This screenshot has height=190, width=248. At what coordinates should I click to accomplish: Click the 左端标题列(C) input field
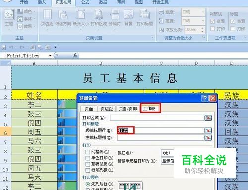161,138
